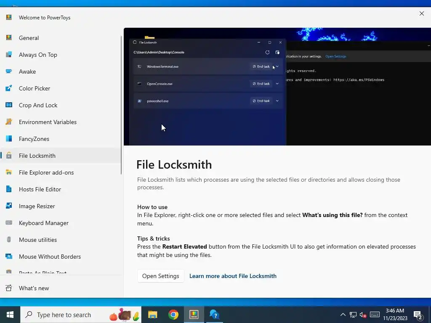Screen dimensions: 431x323
Task: Click the File Locksmith preview image
Action: [x=277, y=87]
